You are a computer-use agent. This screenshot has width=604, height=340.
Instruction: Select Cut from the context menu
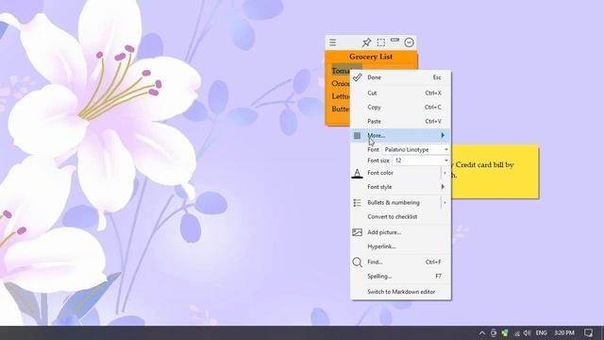[400, 93]
